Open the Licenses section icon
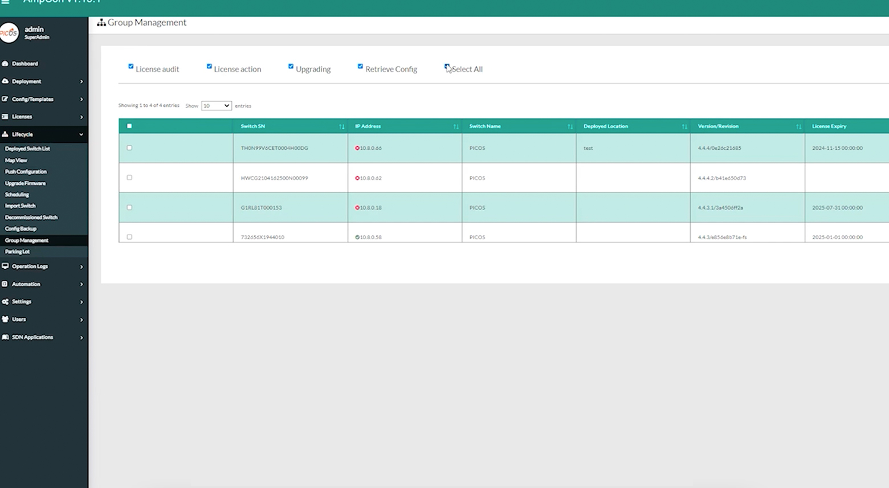889x488 pixels. coord(6,116)
